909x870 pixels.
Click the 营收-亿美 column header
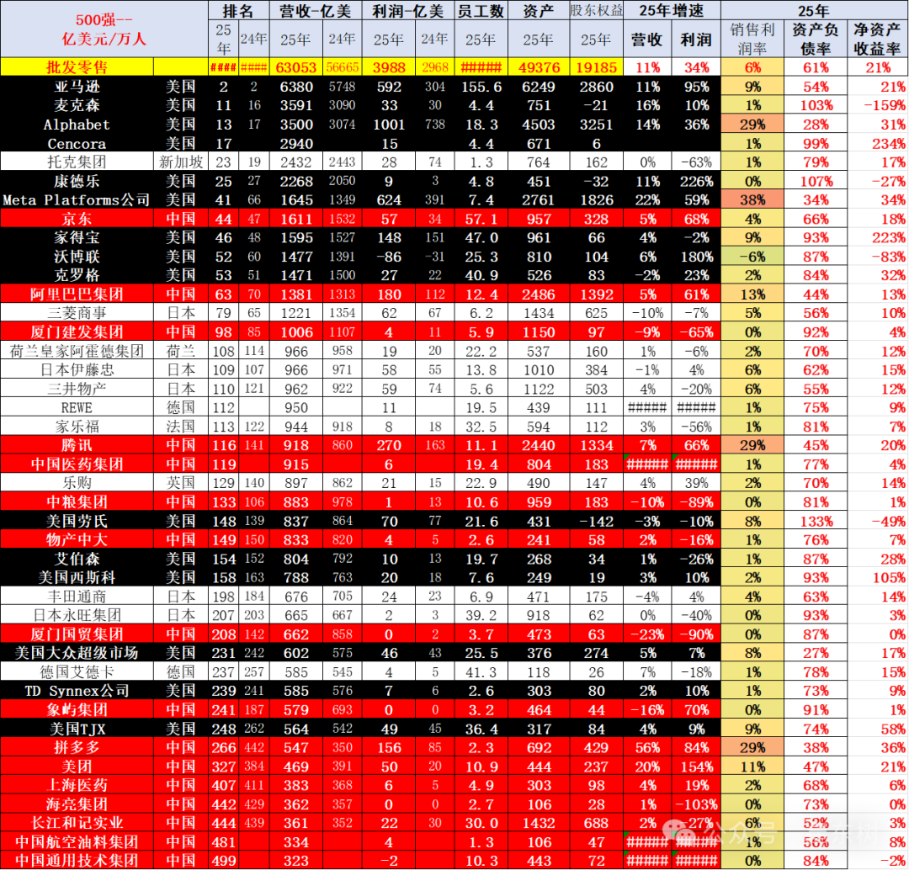[316, 11]
